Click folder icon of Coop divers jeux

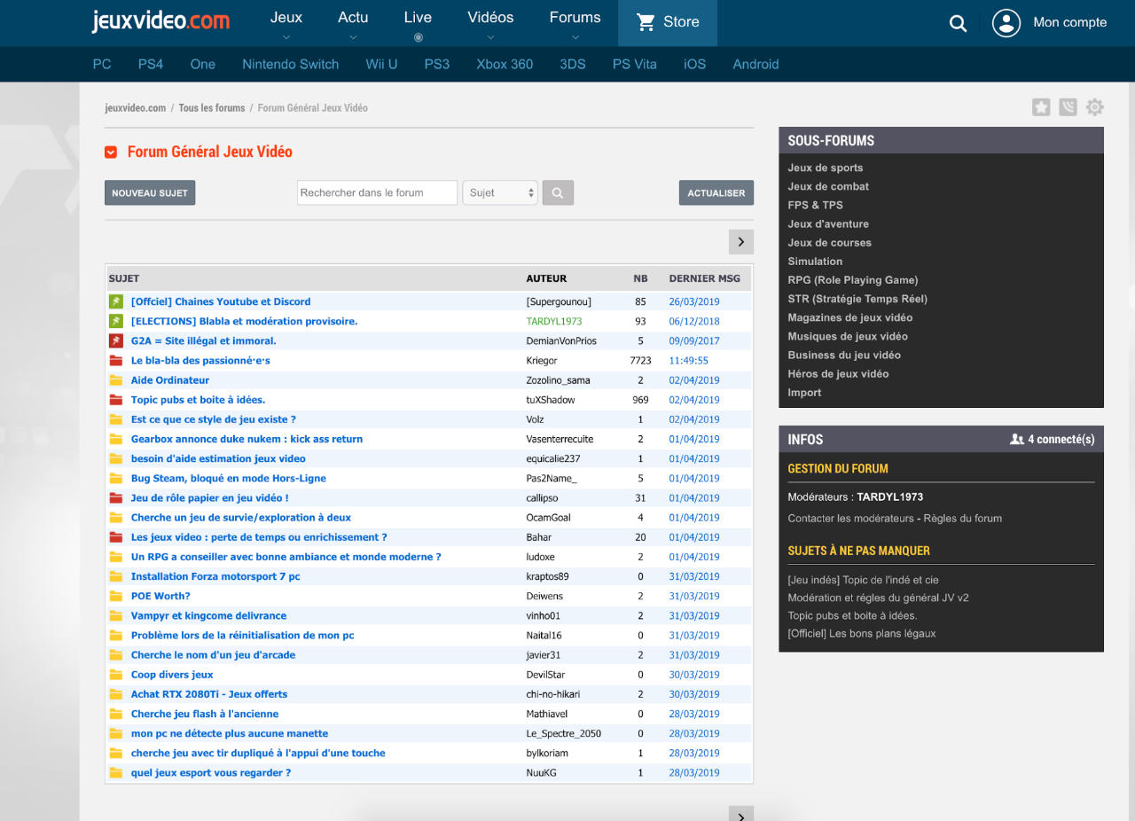(x=115, y=675)
